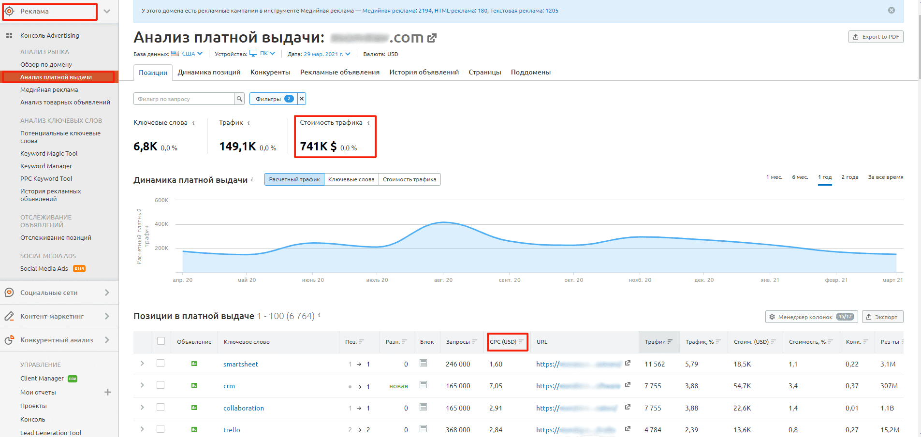Close the blue media advertising notification banner
Viewport: 921px width, 439px height.
892,10
